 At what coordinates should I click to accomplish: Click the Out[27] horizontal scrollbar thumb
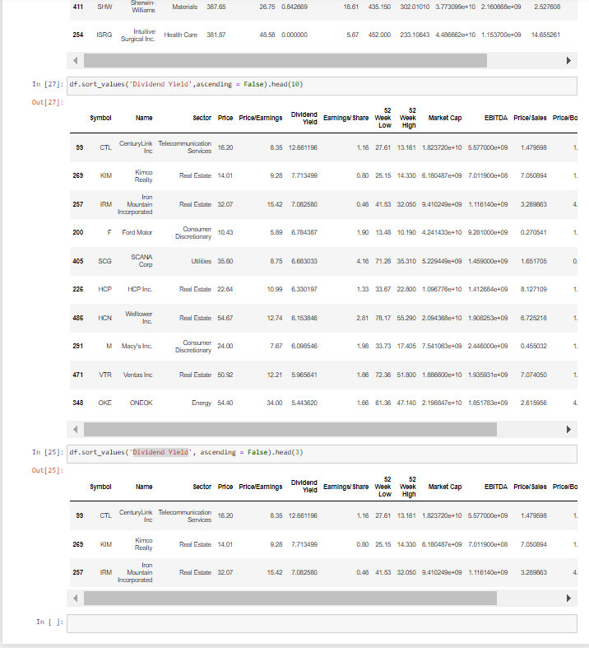pos(290,429)
